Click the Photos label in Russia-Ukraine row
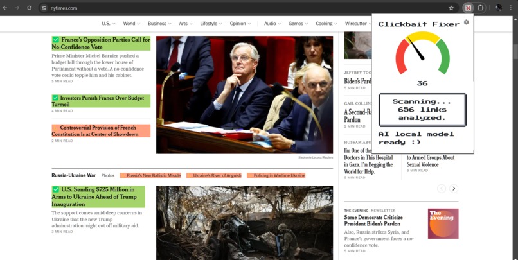Viewport: 518px width, 260px height. (x=108, y=175)
